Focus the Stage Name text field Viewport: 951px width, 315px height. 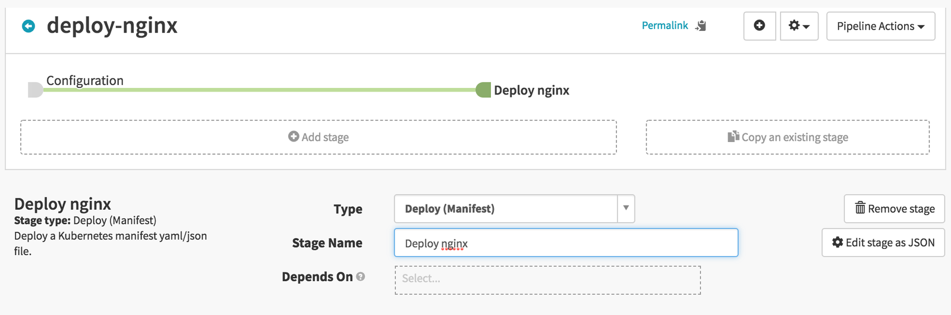(566, 243)
